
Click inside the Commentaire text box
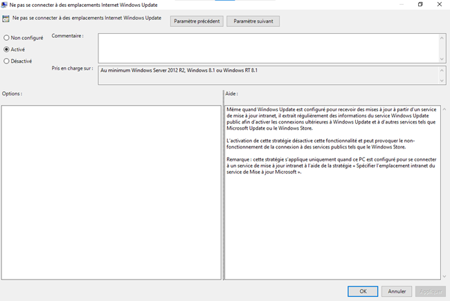click(269, 48)
